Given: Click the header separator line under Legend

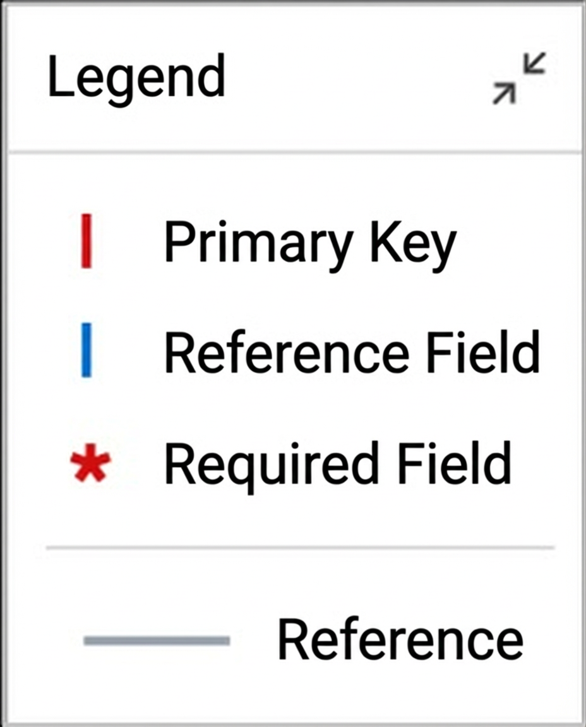Looking at the screenshot, I should (x=295, y=152).
